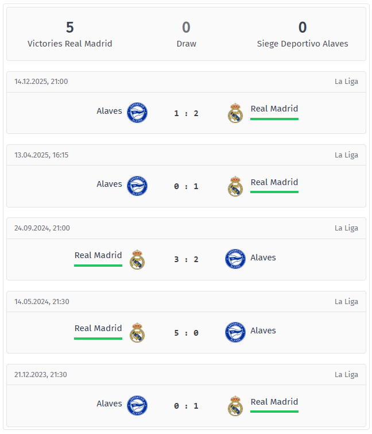Screen dimensions: 372x434
Task: Click the Real Madrid crest in the 14.12.2025 match
Action: [235, 113]
